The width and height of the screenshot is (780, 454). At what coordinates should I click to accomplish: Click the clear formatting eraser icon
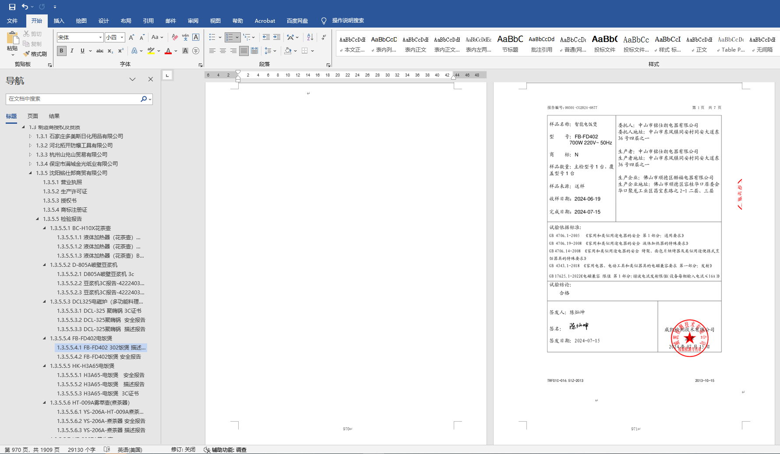175,37
